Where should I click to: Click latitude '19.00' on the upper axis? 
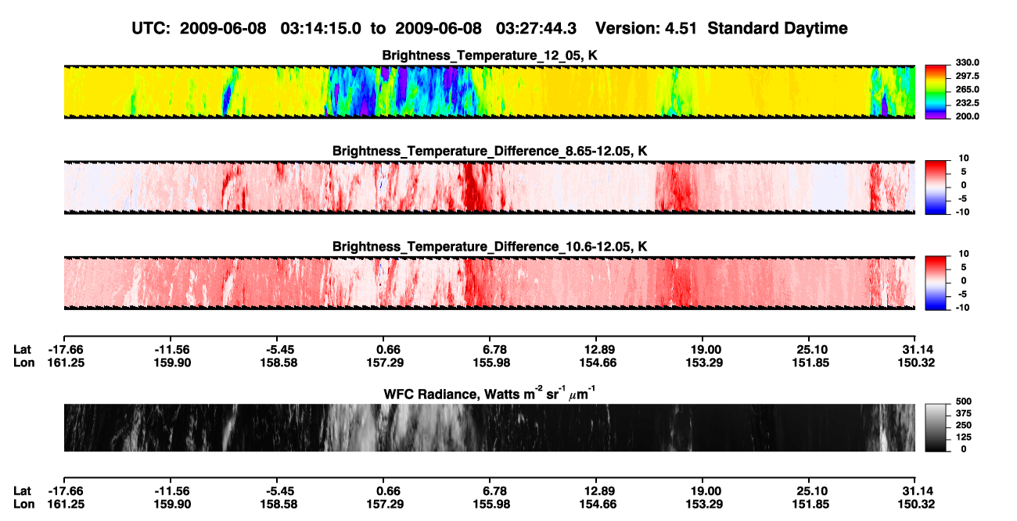click(704, 349)
